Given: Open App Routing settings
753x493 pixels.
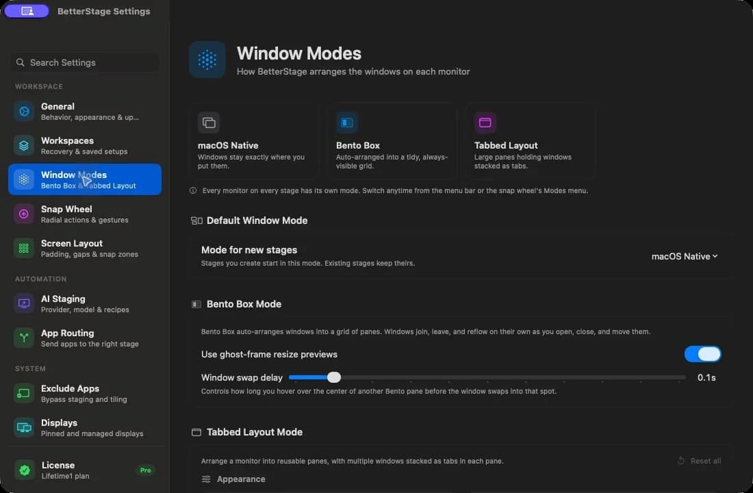Looking at the screenshot, I should (84, 338).
